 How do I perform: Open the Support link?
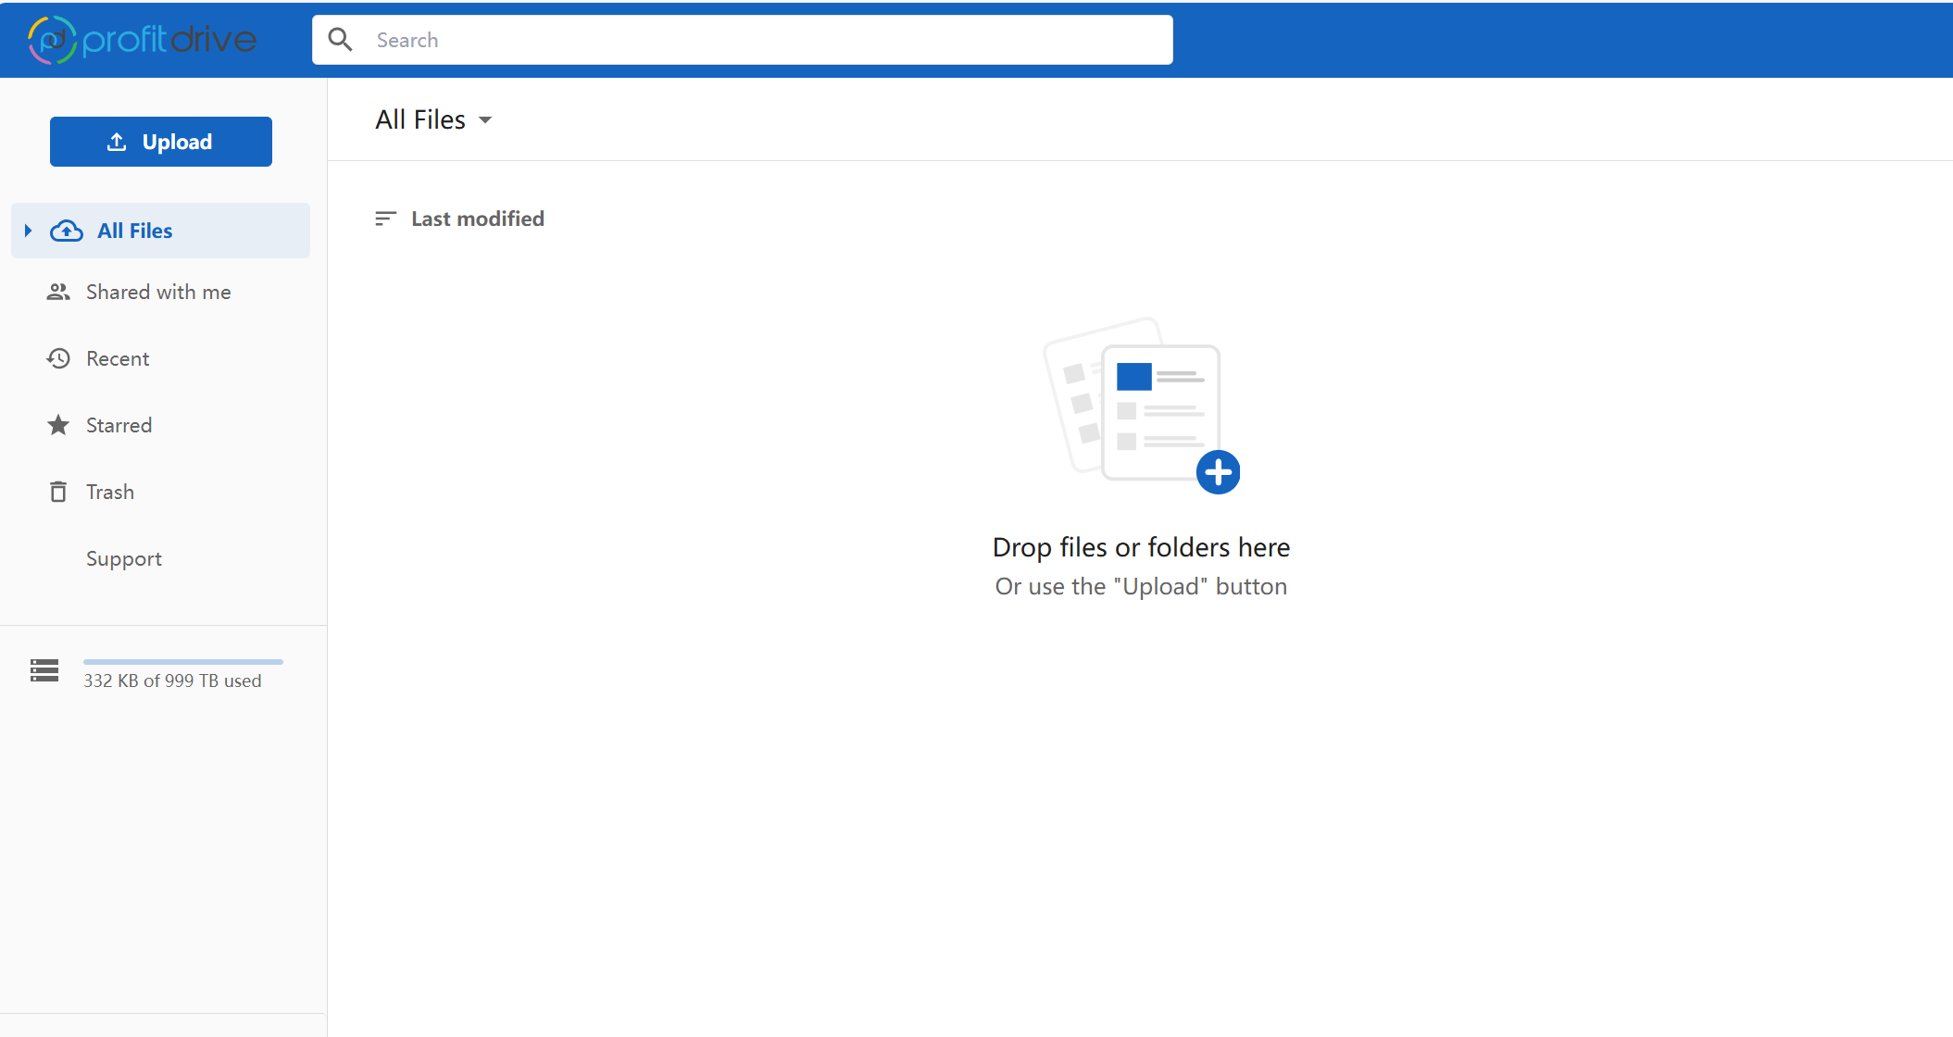coord(124,558)
